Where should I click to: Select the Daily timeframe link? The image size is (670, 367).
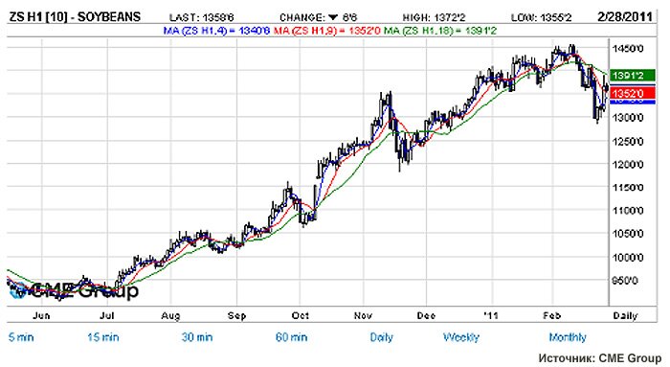coord(381,337)
